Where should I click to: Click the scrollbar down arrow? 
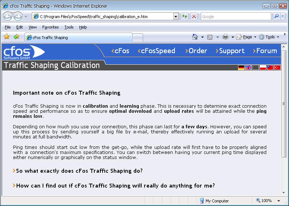[x=284, y=193]
